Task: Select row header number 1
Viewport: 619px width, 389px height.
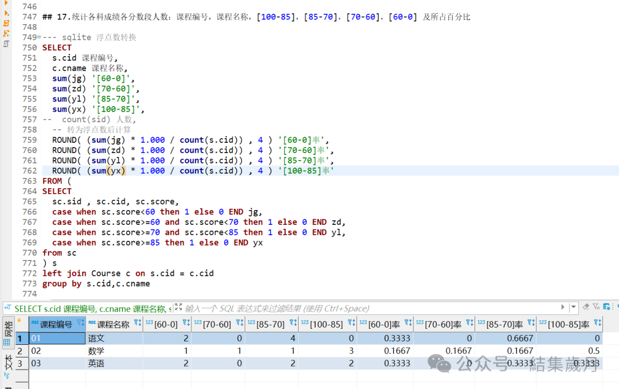Action: 22,339
